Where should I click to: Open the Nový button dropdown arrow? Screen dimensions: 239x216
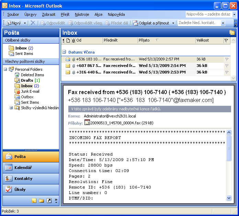[25, 23]
